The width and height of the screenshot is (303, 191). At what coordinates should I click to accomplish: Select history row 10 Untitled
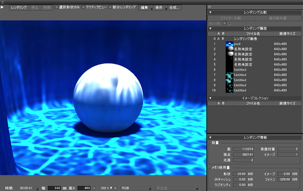tap(255, 90)
